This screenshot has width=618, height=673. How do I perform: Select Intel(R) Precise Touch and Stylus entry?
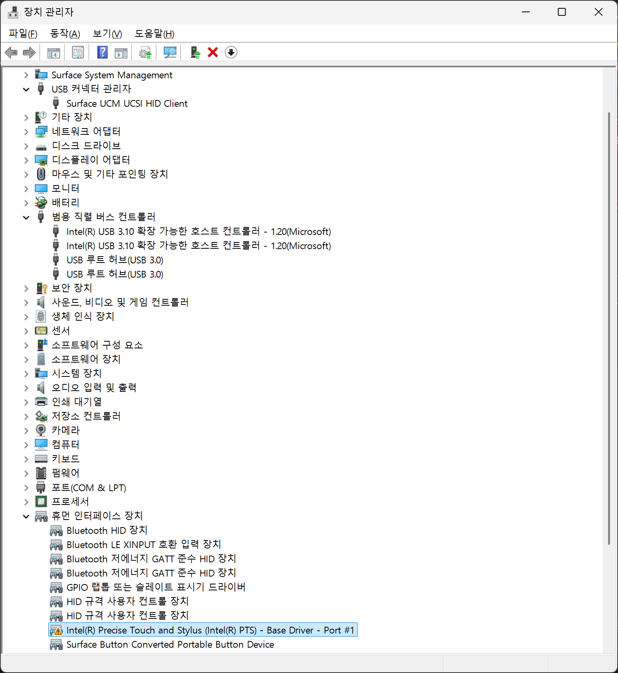tap(203, 630)
